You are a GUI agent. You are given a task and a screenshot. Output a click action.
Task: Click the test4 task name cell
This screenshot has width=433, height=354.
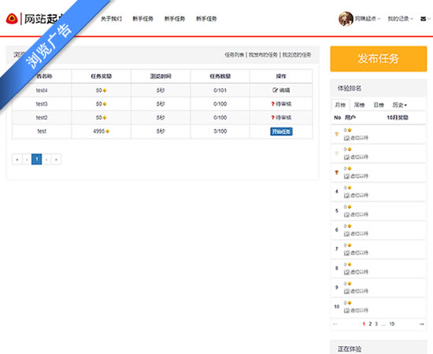coord(42,90)
